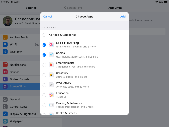Uncheck the Social Networking category
The height and width of the screenshot is (127, 169).
pos(44,45)
